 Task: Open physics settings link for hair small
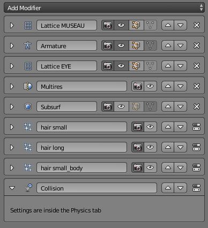pyautogui.click(x=196, y=127)
